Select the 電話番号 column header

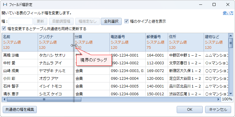[x=127, y=42]
